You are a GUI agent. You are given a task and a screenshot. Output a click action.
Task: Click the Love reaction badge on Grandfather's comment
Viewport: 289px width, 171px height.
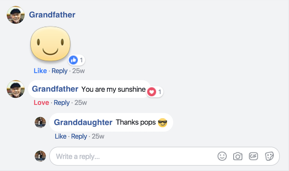pyautogui.click(x=155, y=92)
